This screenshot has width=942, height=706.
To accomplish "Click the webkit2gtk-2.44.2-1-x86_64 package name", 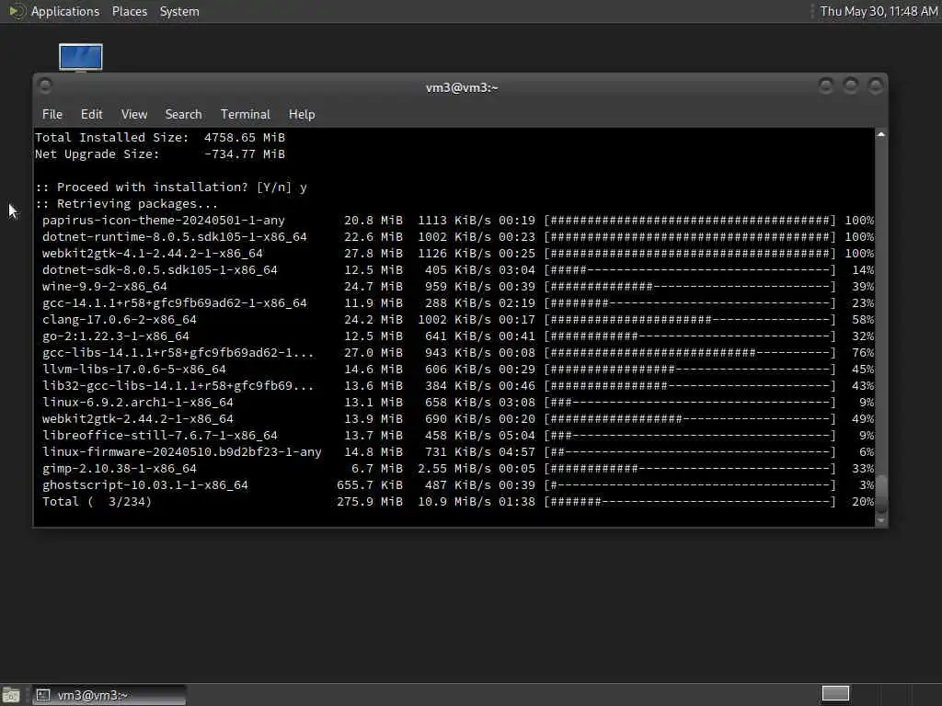I will click(138, 419).
